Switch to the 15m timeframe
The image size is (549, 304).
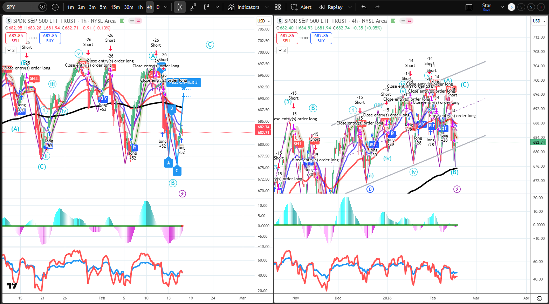click(x=115, y=7)
